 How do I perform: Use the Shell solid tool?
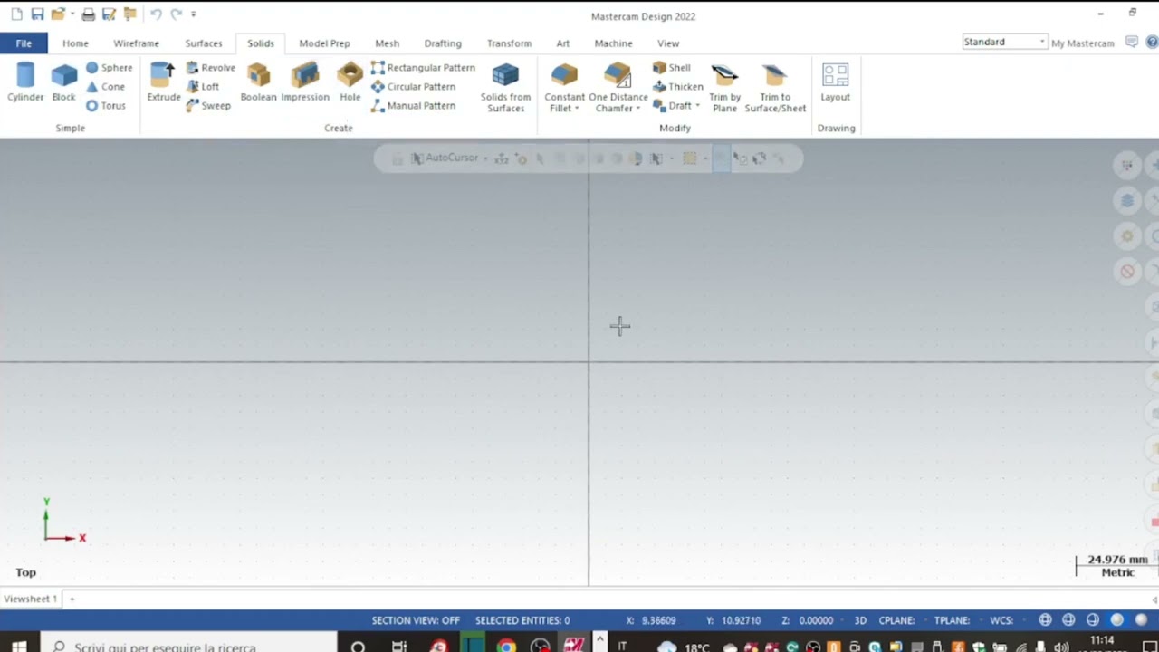pyautogui.click(x=672, y=68)
